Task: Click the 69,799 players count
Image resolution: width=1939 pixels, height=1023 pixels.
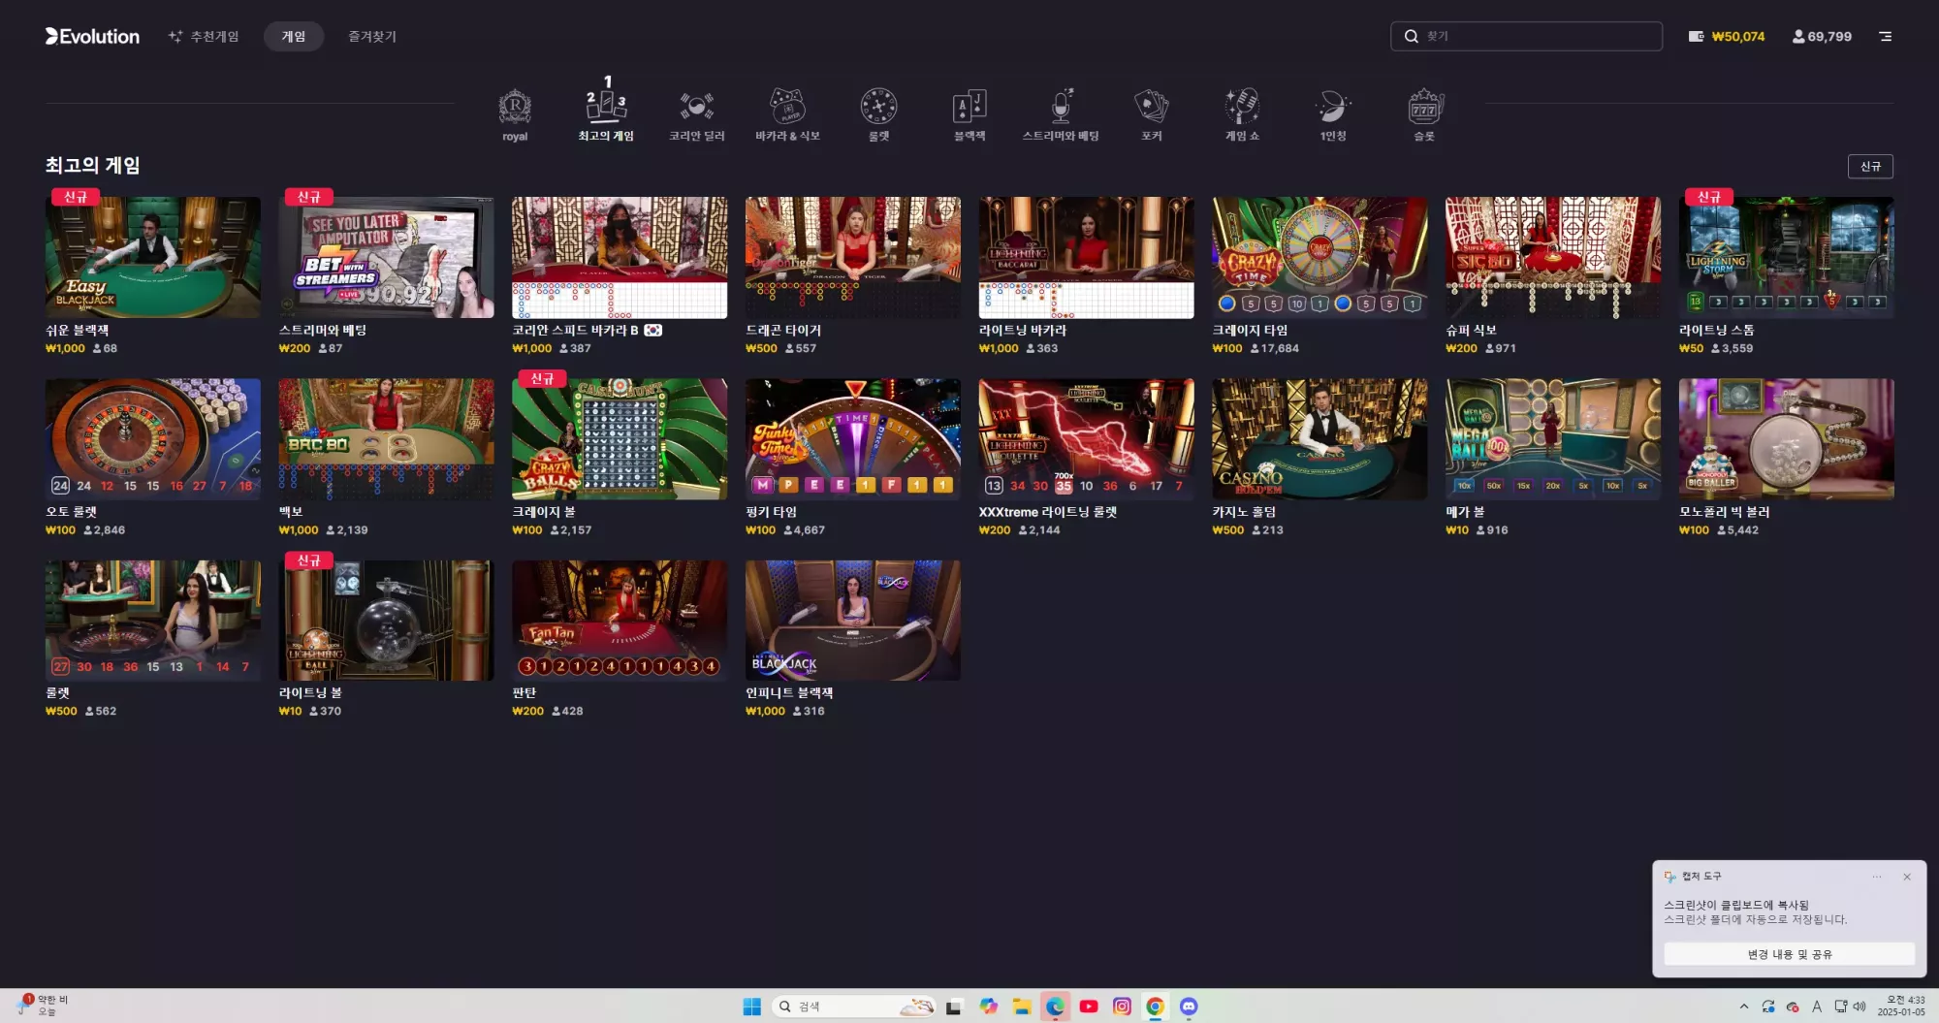Action: [1822, 36]
